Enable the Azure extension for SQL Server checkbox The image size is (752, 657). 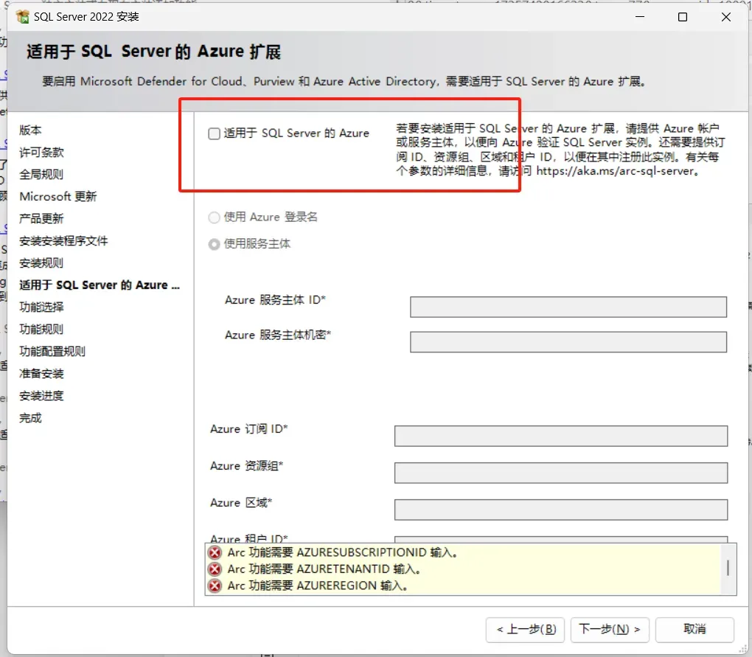214,133
